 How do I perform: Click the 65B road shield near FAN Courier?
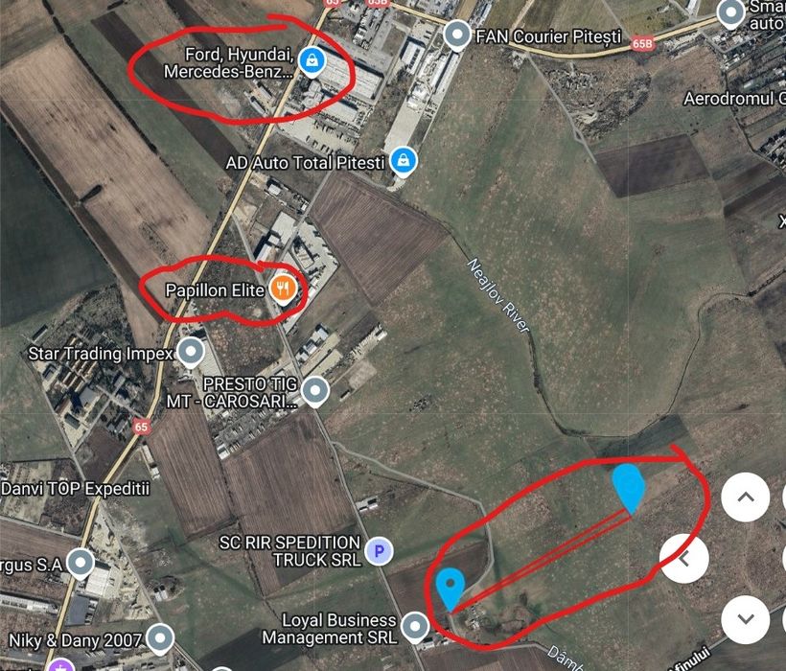[x=643, y=44]
